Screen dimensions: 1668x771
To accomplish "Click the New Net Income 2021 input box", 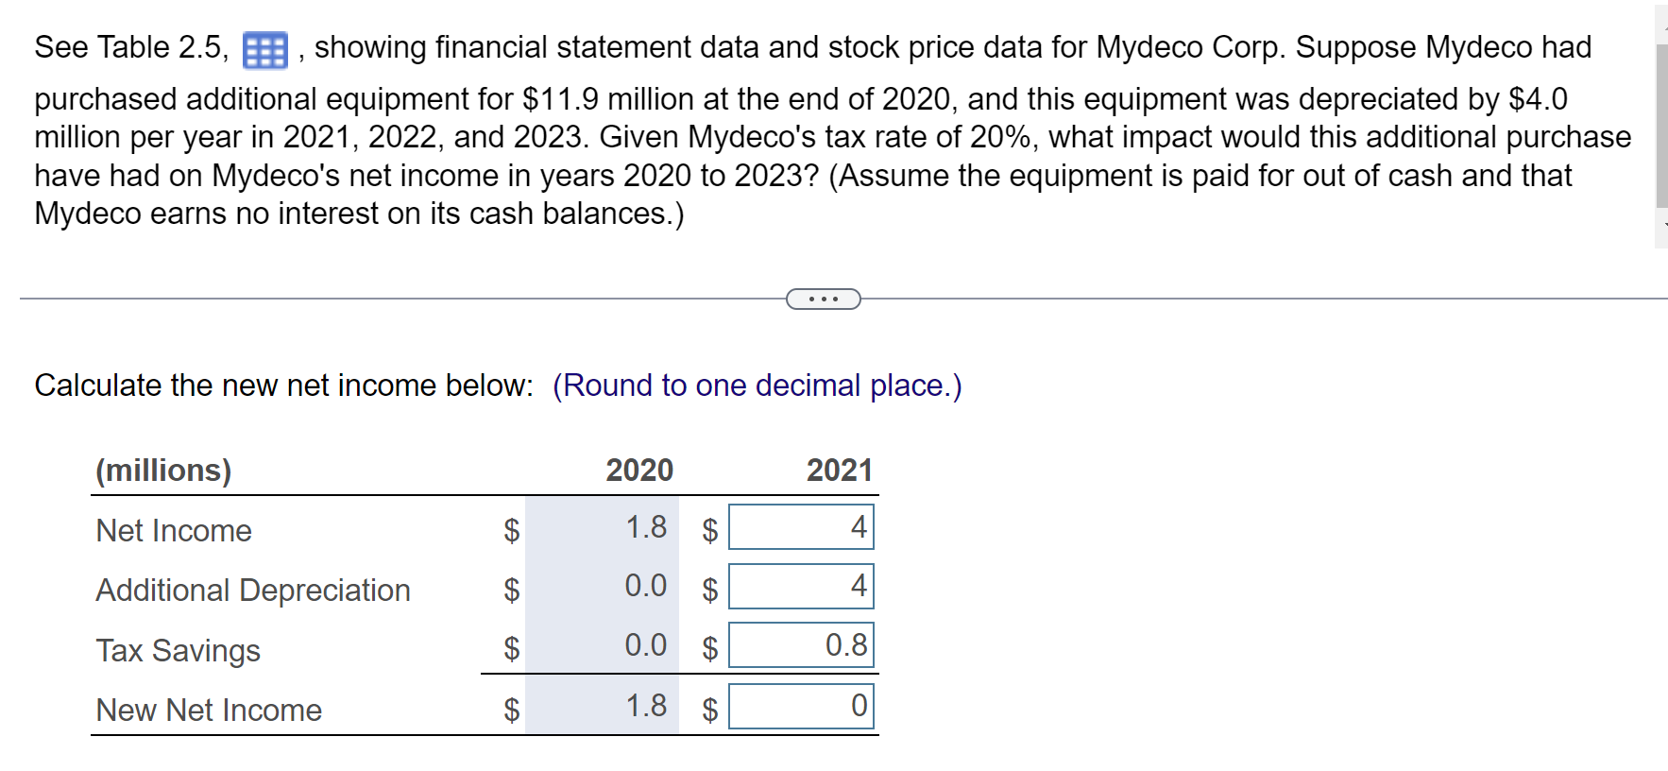I will 800,707.
